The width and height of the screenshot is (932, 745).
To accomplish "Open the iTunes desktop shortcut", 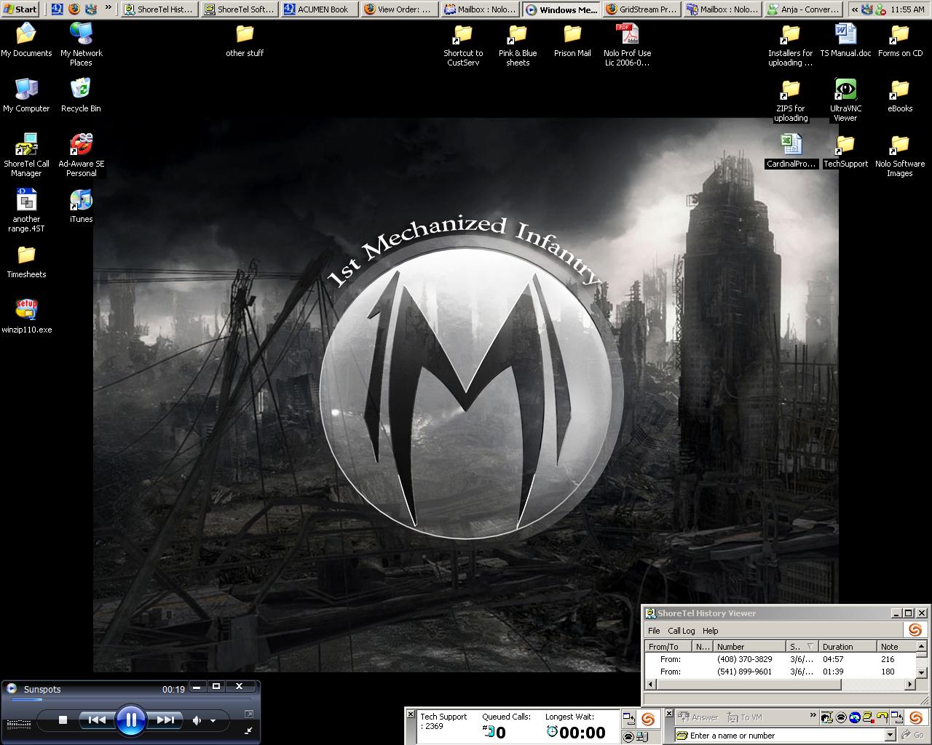I will point(81,202).
